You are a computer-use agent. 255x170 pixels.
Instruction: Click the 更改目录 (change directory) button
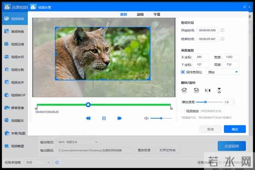click(144, 150)
